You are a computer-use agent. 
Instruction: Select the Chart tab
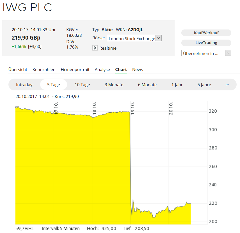coord(121,70)
